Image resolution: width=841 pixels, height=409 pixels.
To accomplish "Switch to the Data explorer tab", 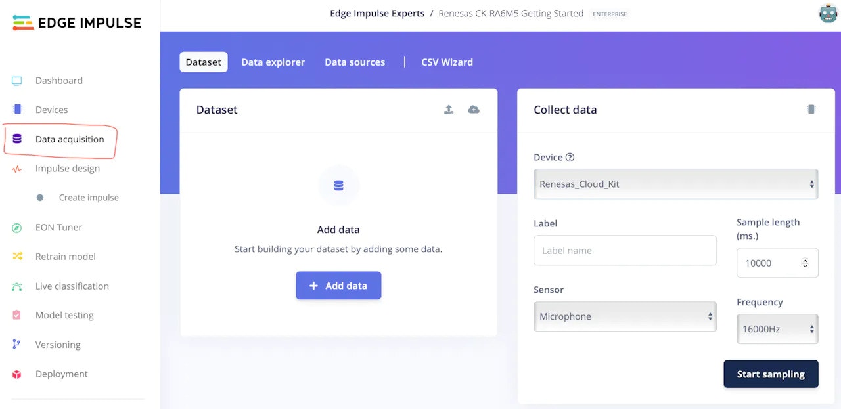I will (273, 62).
